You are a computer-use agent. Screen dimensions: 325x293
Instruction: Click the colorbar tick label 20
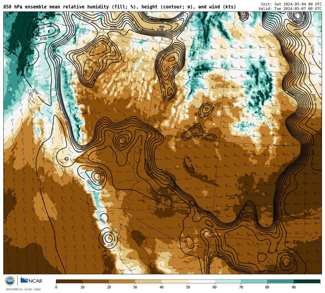[x=109, y=287]
